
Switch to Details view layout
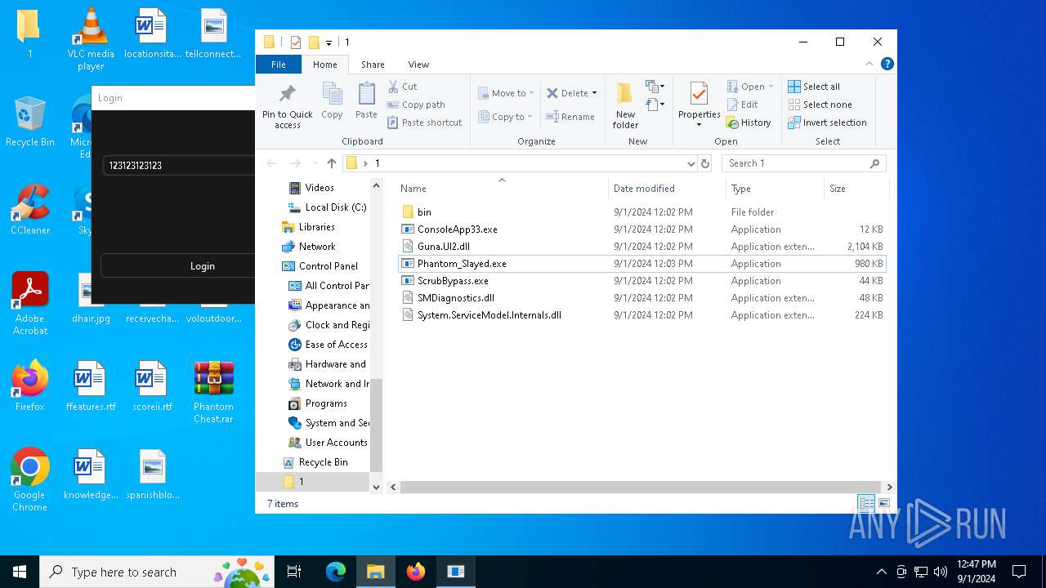pyautogui.click(x=866, y=504)
